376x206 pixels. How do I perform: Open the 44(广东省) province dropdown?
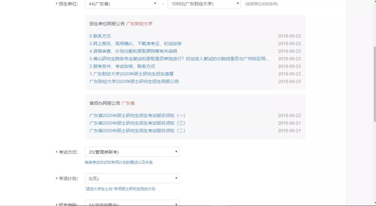121,4
